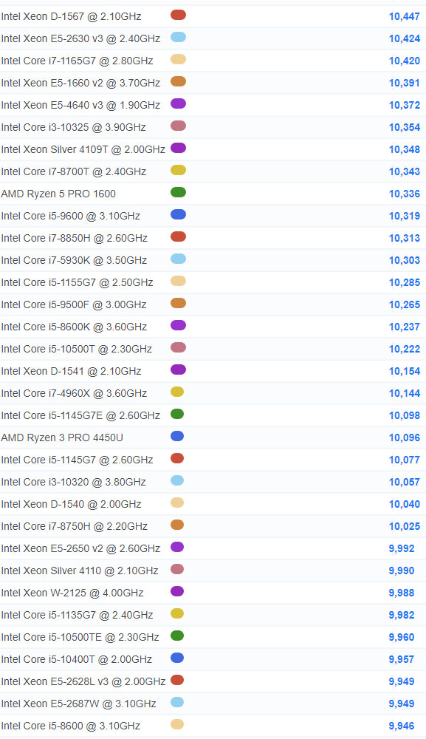Image resolution: width=426 pixels, height=739 pixels.
Task: Open Intel Xeon E5-1660 v2 @ 3.70GHz
Action: click(80, 83)
